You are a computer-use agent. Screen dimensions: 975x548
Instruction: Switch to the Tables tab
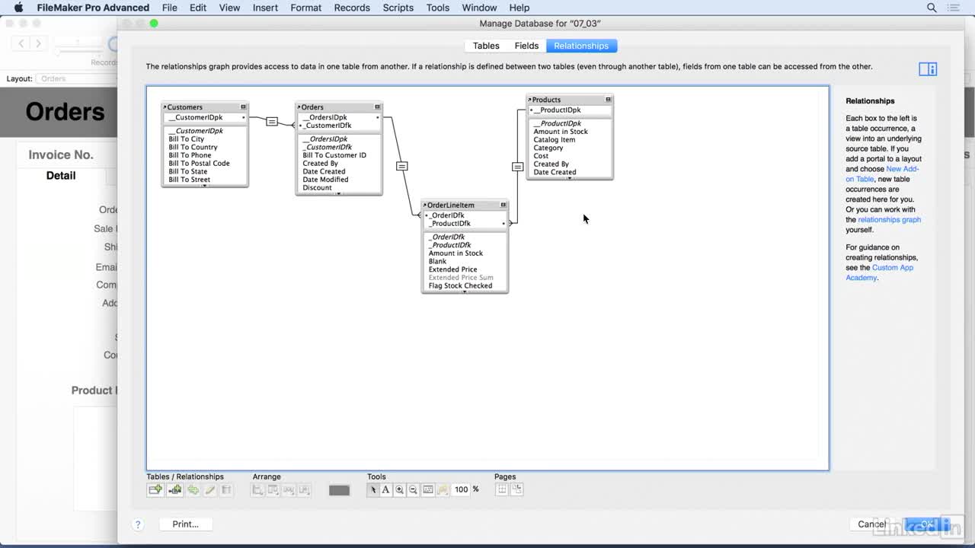[x=486, y=46]
